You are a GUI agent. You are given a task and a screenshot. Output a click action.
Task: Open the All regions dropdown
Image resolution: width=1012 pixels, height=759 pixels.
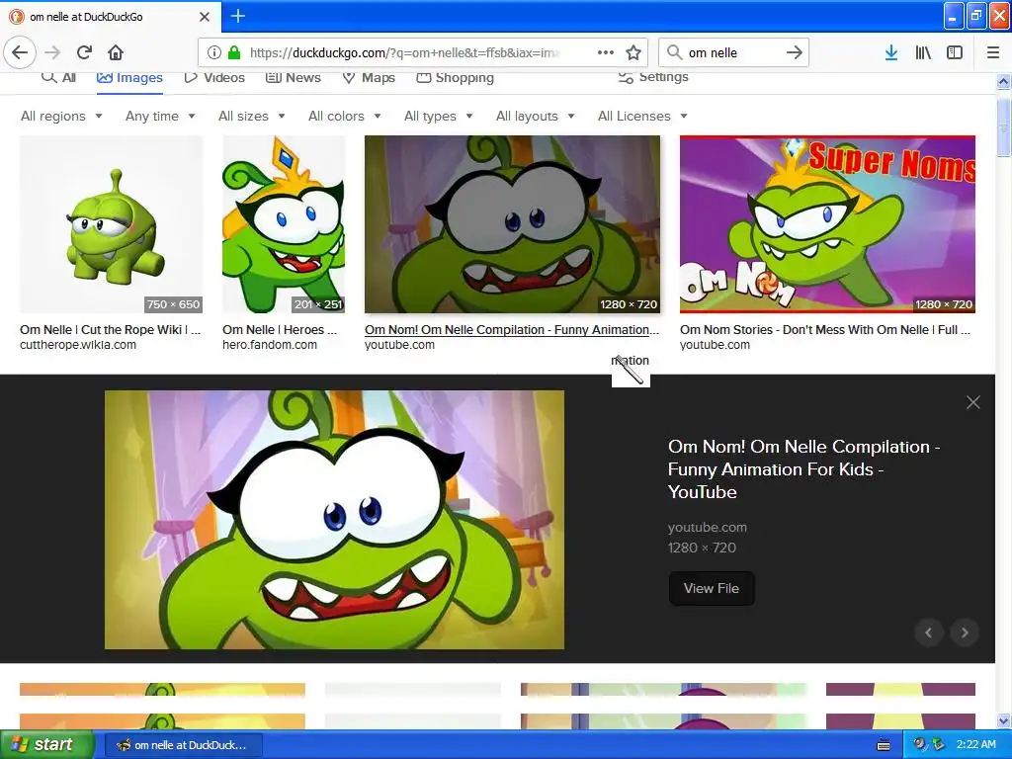pyautogui.click(x=61, y=117)
